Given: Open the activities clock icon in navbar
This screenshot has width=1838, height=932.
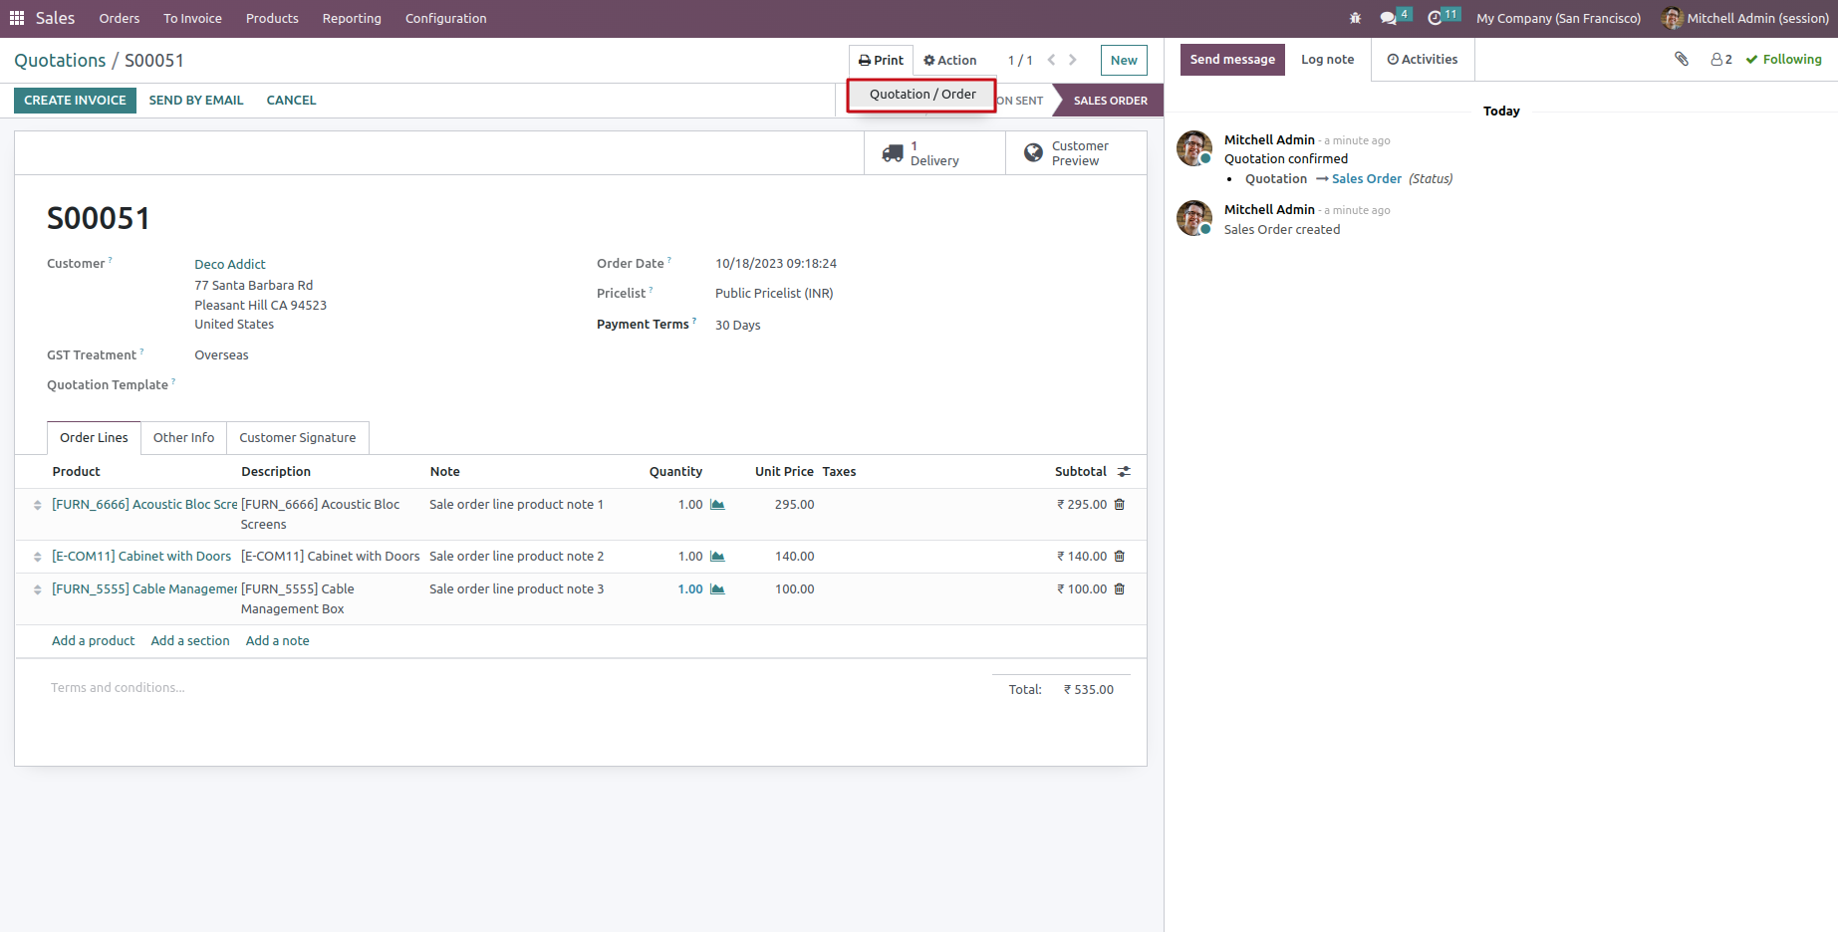Looking at the screenshot, I should pyautogui.click(x=1435, y=18).
